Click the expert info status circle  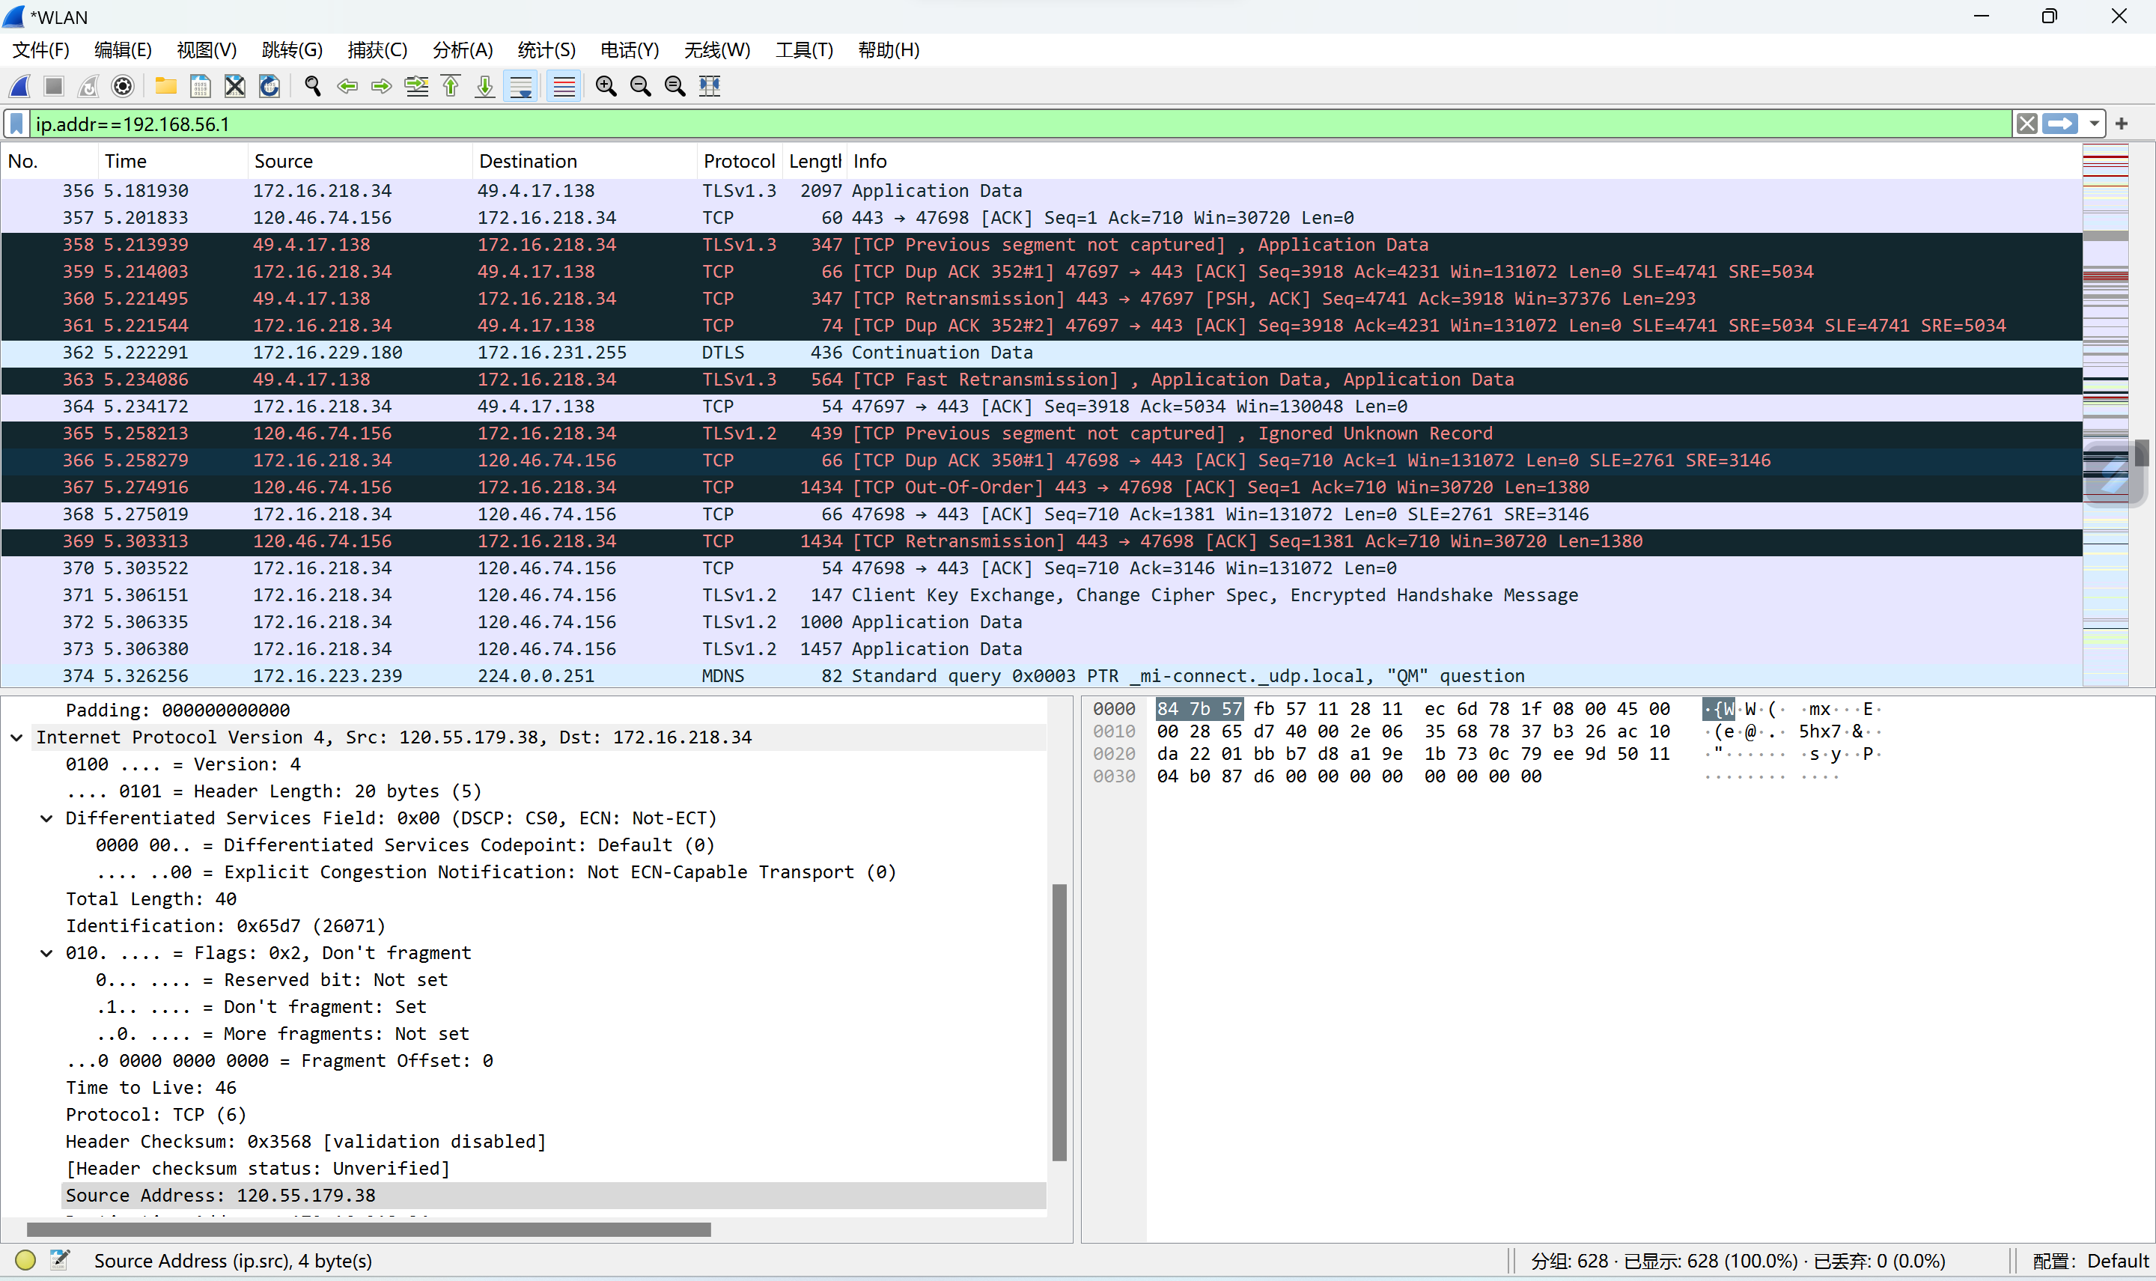pos(25,1260)
